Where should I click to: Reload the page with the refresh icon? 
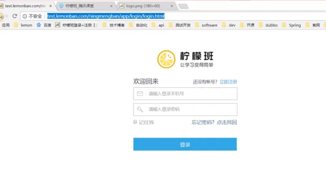tap(14, 16)
